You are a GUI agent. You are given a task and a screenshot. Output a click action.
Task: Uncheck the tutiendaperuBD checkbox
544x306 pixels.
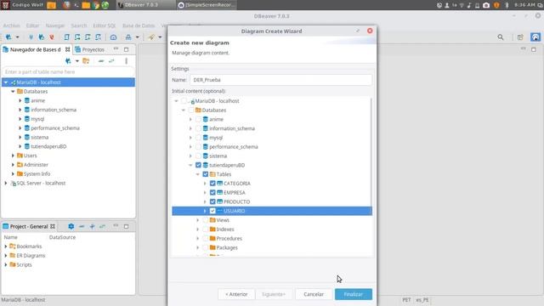click(x=198, y=165)
